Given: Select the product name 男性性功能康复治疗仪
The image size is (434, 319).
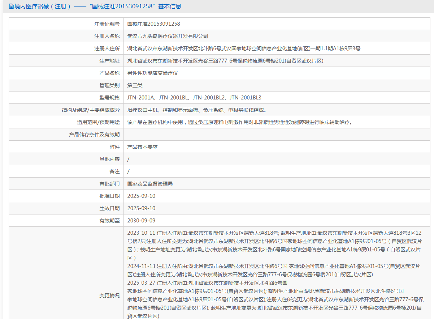Looking at the screenshot, I should coord(152,73).
